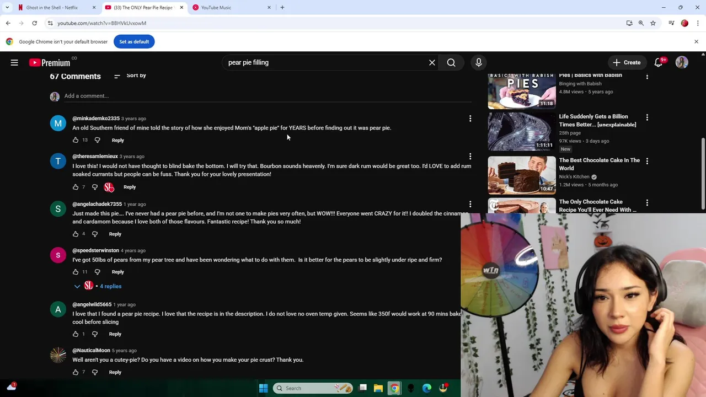Like the @speedsterwinston comment

(x=76, y=272)
